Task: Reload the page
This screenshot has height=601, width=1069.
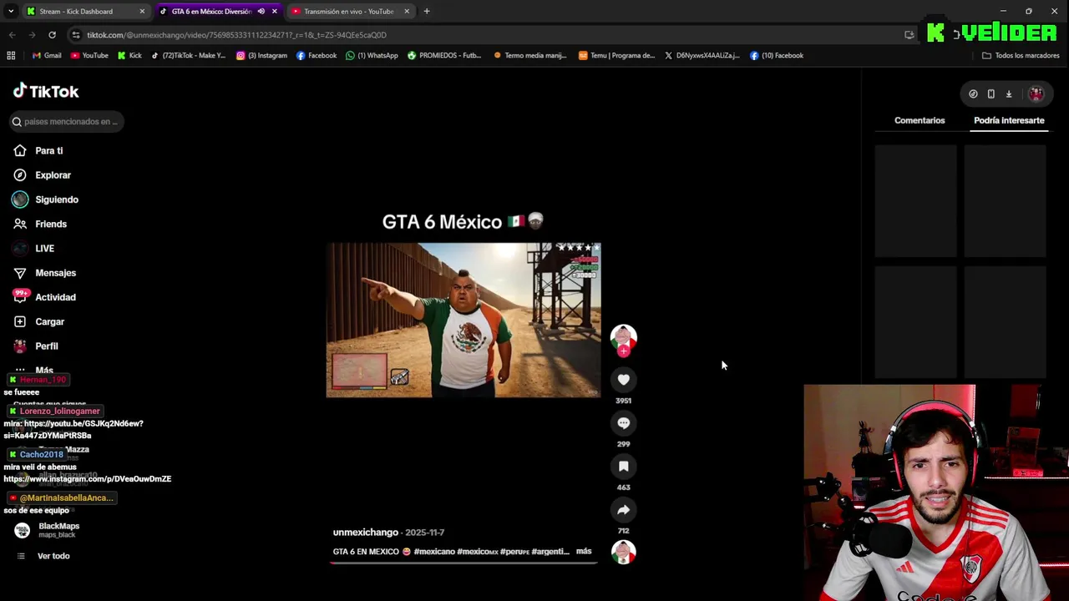Action: click(52, 35)
